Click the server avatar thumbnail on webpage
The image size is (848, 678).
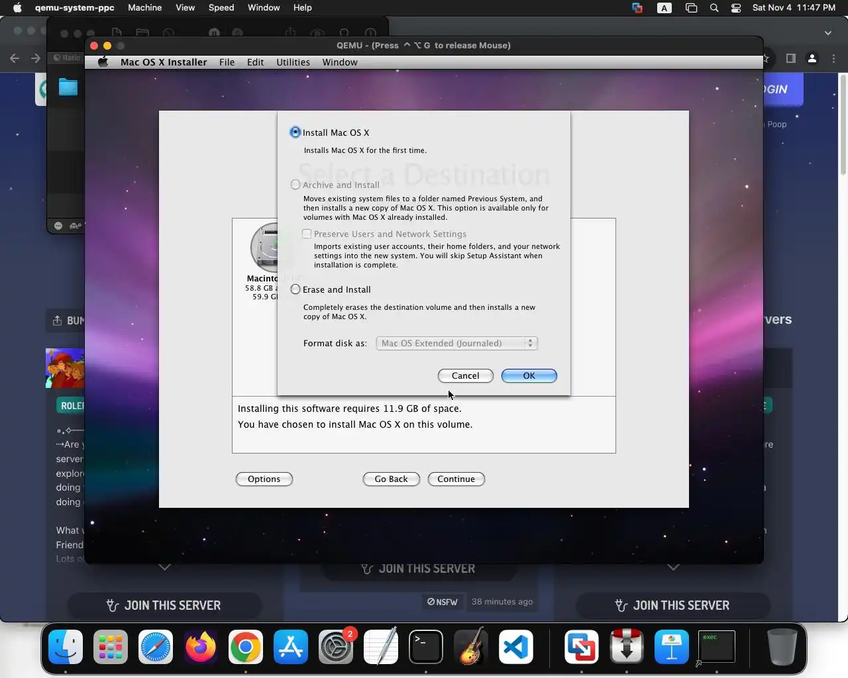pos(65,368)
